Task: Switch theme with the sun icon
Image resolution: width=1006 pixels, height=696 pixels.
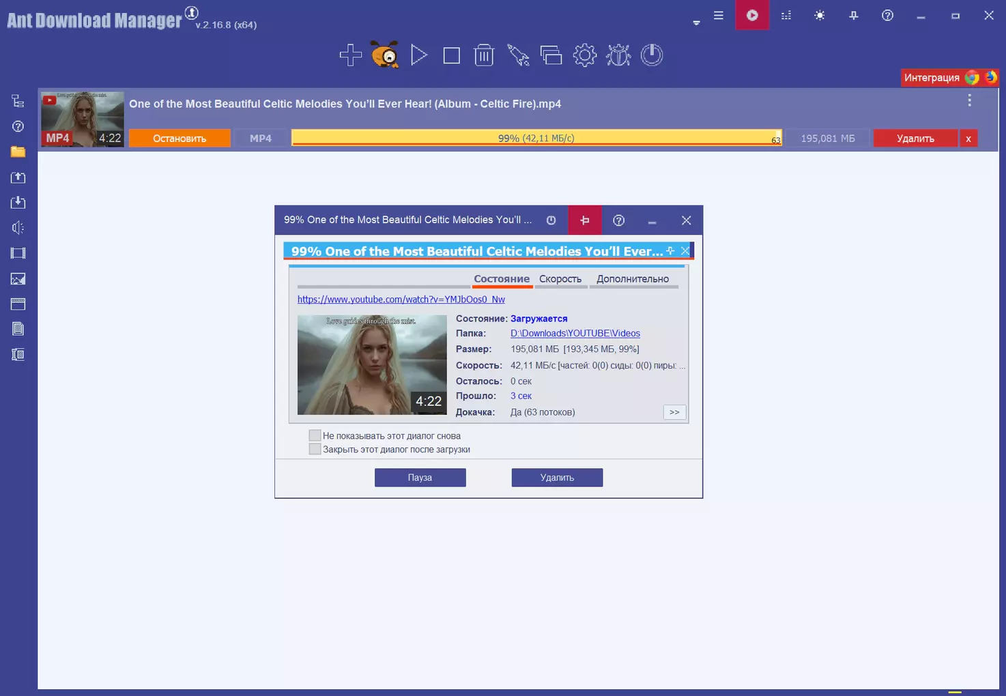Action: (820, 15)
